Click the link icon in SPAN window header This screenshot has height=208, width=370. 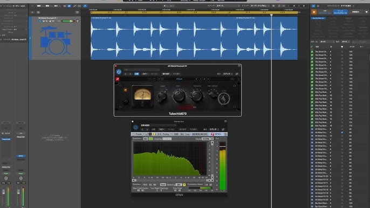coord(223,129)
